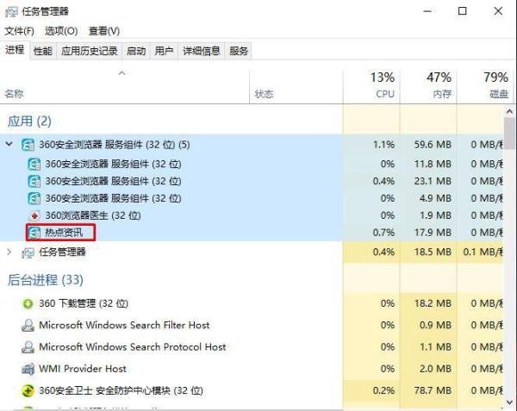Click the 18.5 MB memory value

pyautogui.click(x=433, y=252)
